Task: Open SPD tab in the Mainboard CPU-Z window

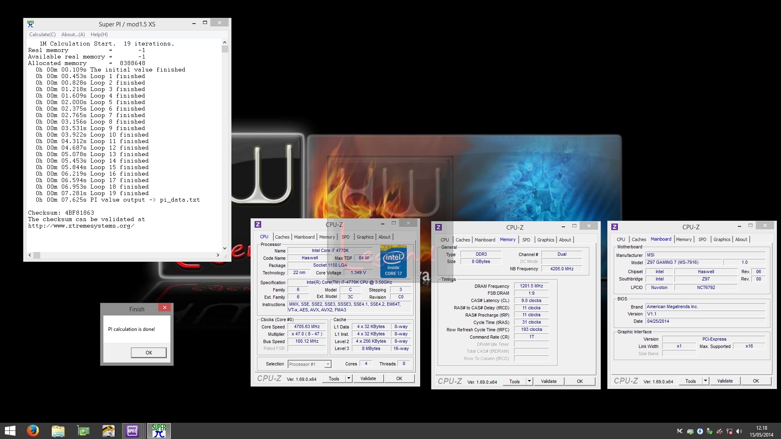Action: [x=702, y=239]
